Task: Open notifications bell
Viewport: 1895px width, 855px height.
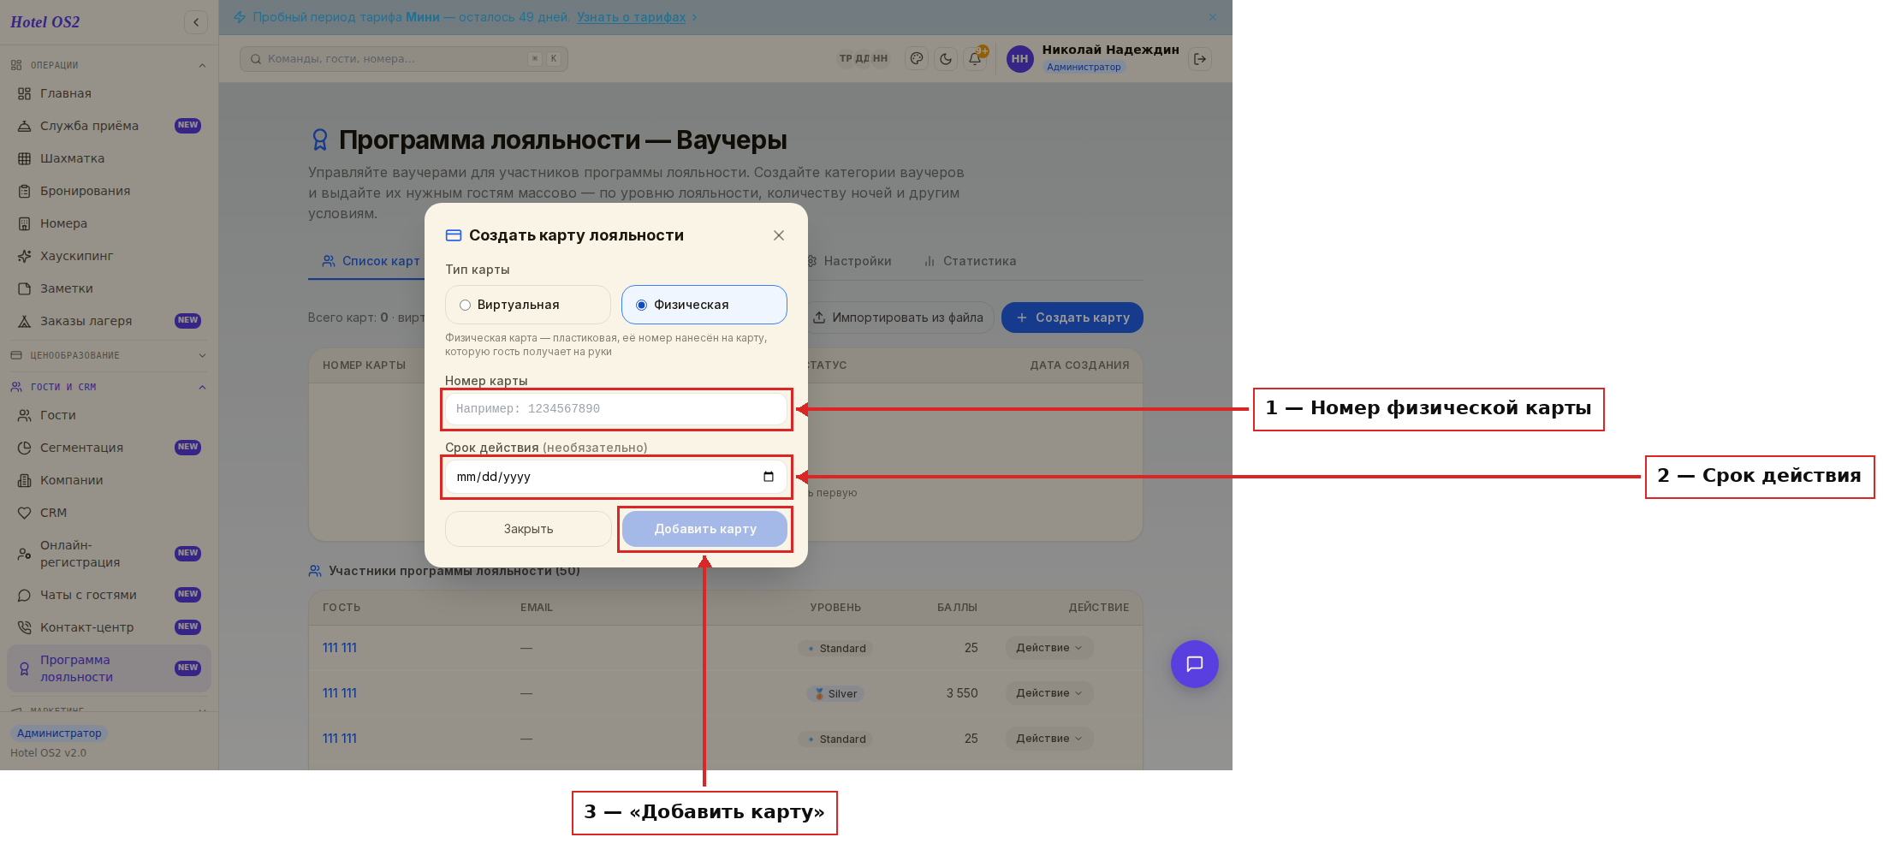Action: pos(975,59)
